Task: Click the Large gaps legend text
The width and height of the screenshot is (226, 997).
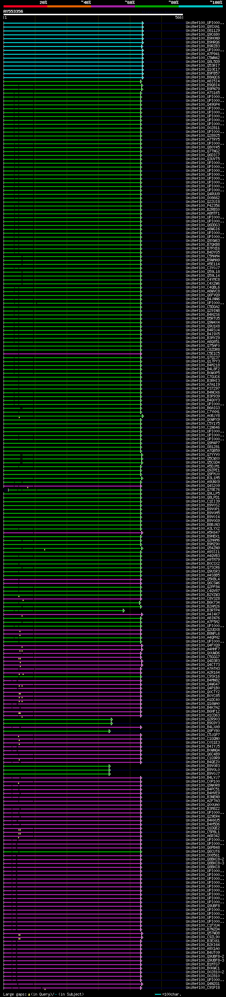Action: pos(43,994)
